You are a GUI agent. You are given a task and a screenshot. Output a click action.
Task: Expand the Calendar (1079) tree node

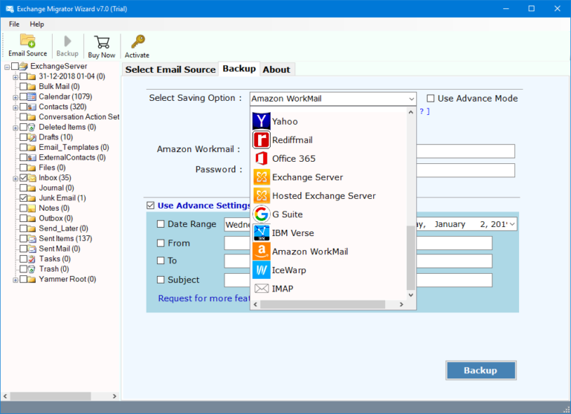(x=16, y=97)
